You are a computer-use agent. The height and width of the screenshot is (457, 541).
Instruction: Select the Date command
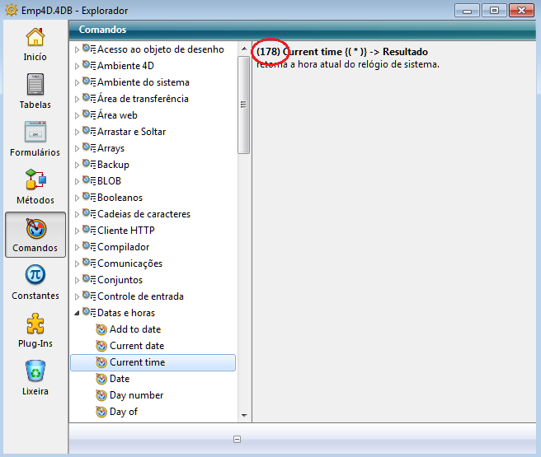tap(120, 379)
